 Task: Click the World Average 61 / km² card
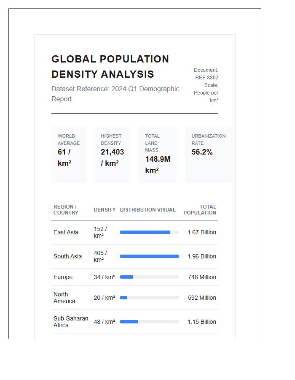(x=69, y=155)
